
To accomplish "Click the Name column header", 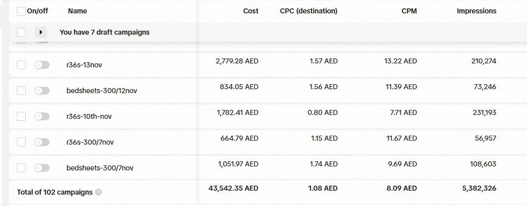I will point(77,11).
